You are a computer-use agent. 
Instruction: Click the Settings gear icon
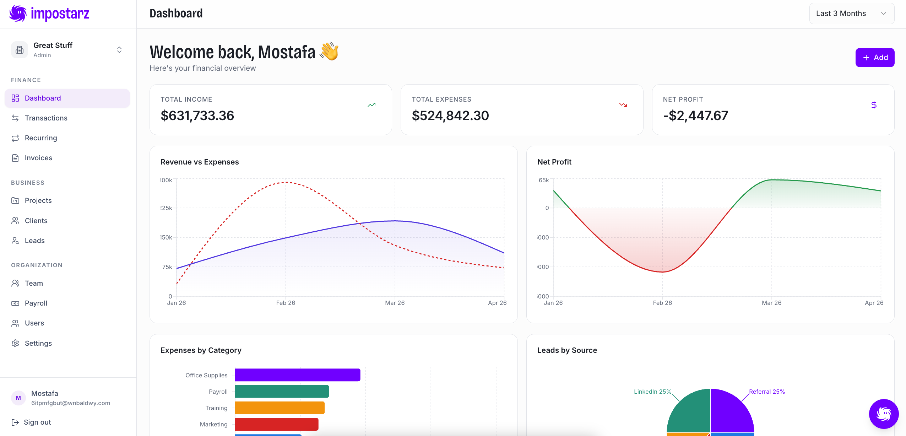tap(15, 343)
